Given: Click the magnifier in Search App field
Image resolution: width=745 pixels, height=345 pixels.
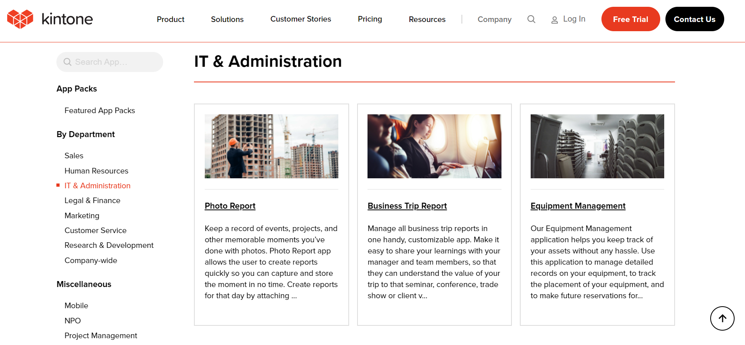Looking at the screenshot, I should point(68,62).
